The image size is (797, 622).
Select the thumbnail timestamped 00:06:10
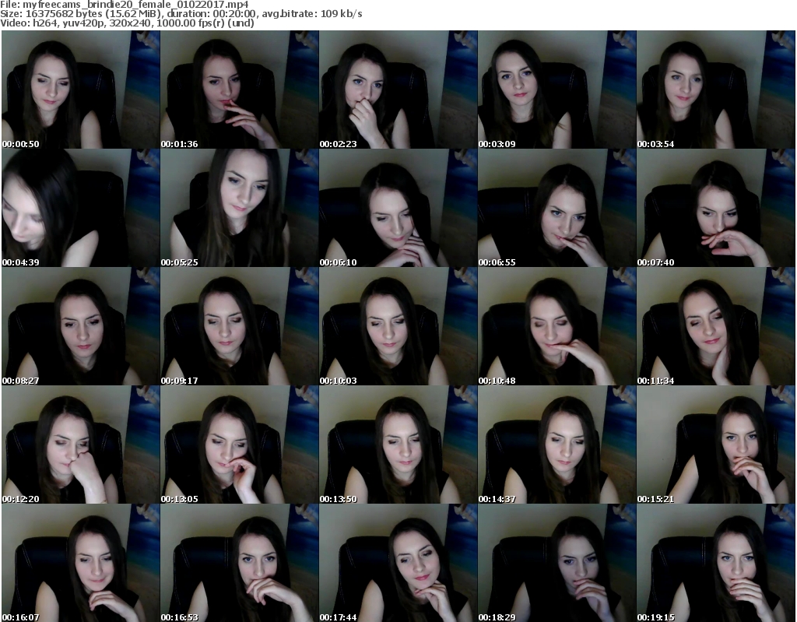pos(398,208)
